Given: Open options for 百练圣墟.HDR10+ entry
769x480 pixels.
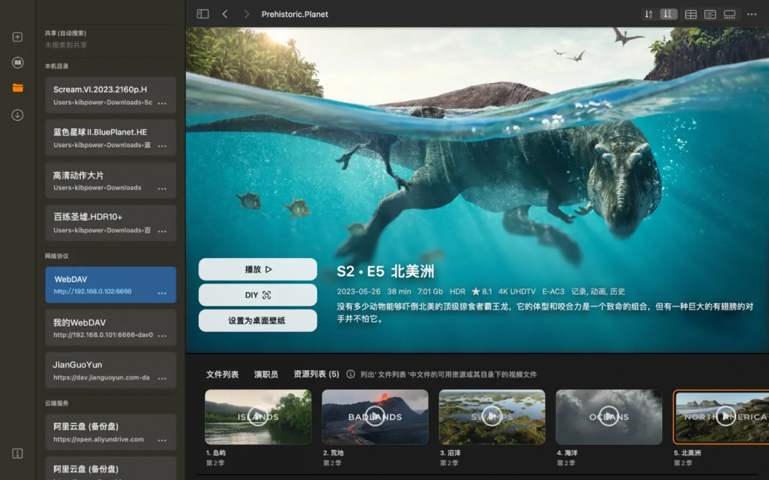Looking at the screenshot, I should [x=162, y=231].
